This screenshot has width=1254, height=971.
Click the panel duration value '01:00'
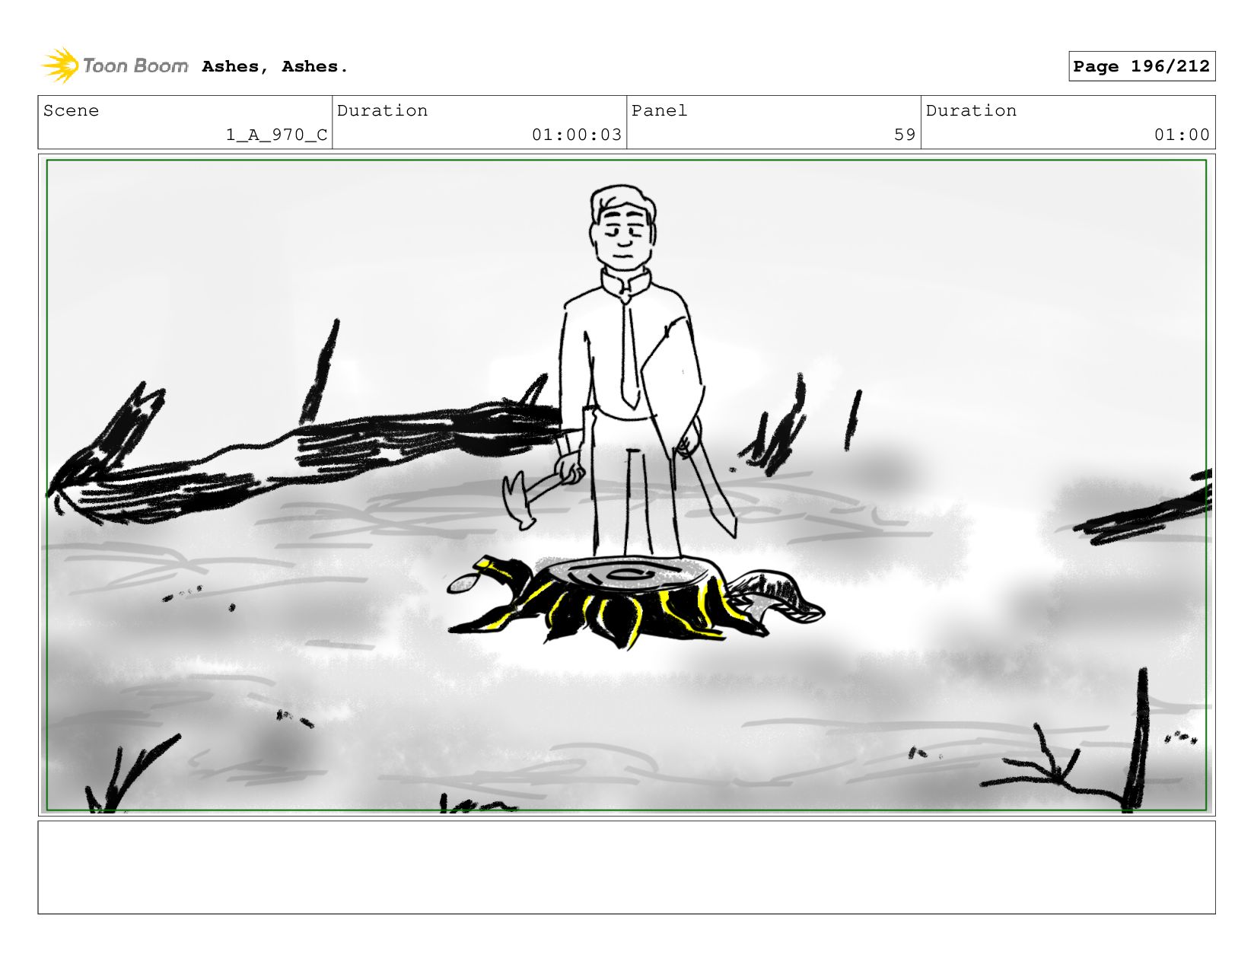1182,135
